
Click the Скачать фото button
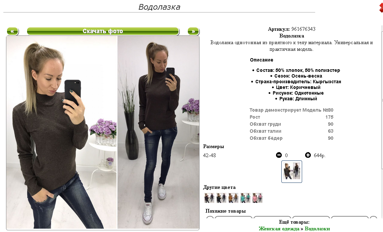pyautogui.click(x=103, y=31)
